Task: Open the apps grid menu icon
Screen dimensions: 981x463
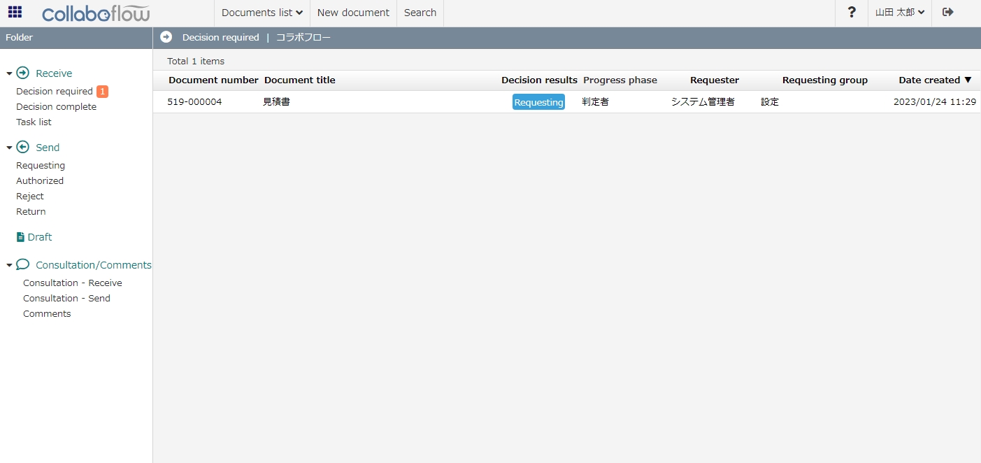Action: [x=15, y=12]
